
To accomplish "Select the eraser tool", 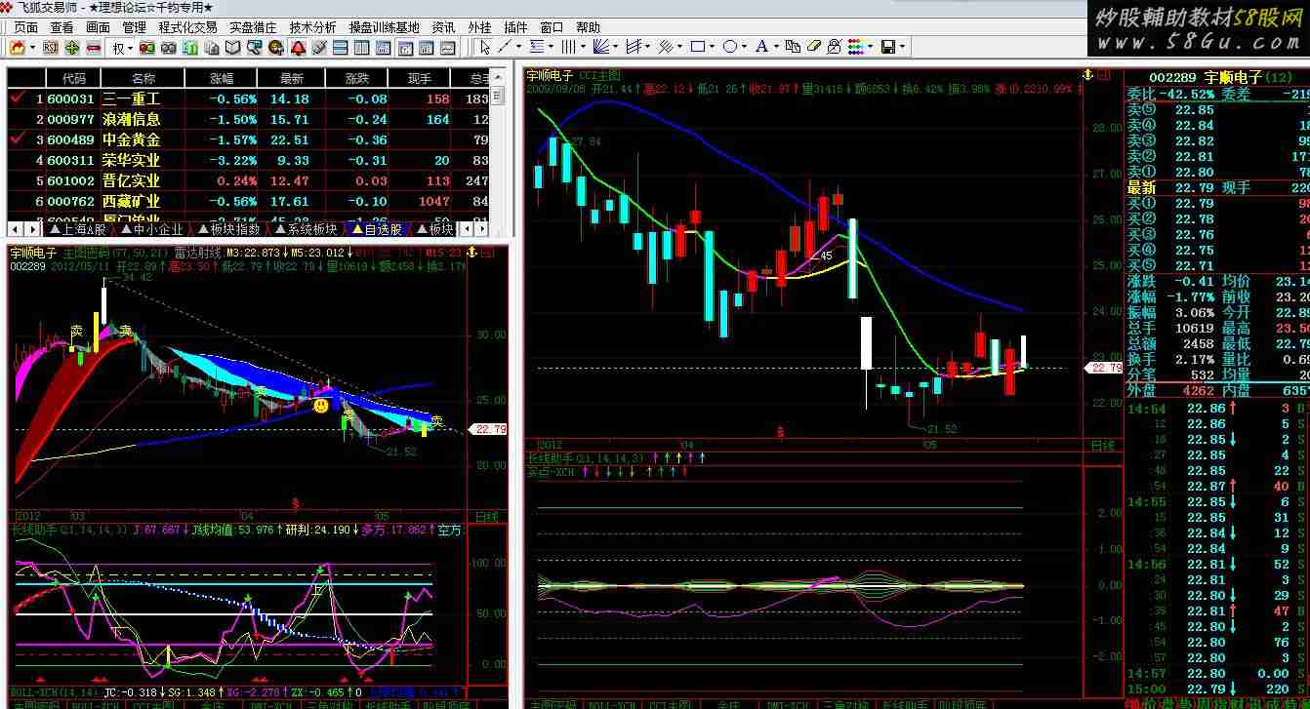I will [x=814, y=47].
